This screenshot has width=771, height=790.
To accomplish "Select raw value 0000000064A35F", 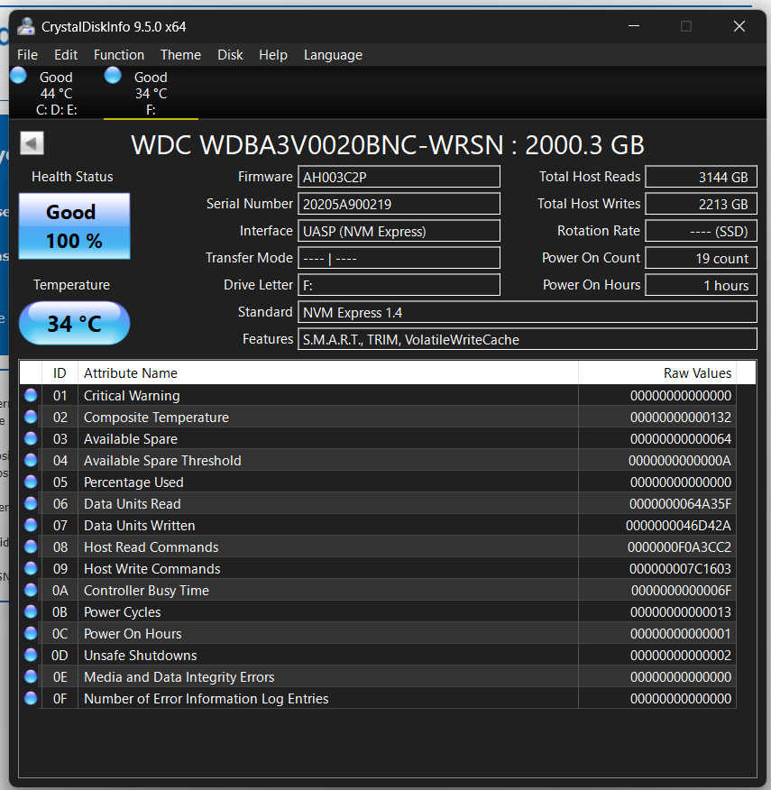I will (680, 504).
